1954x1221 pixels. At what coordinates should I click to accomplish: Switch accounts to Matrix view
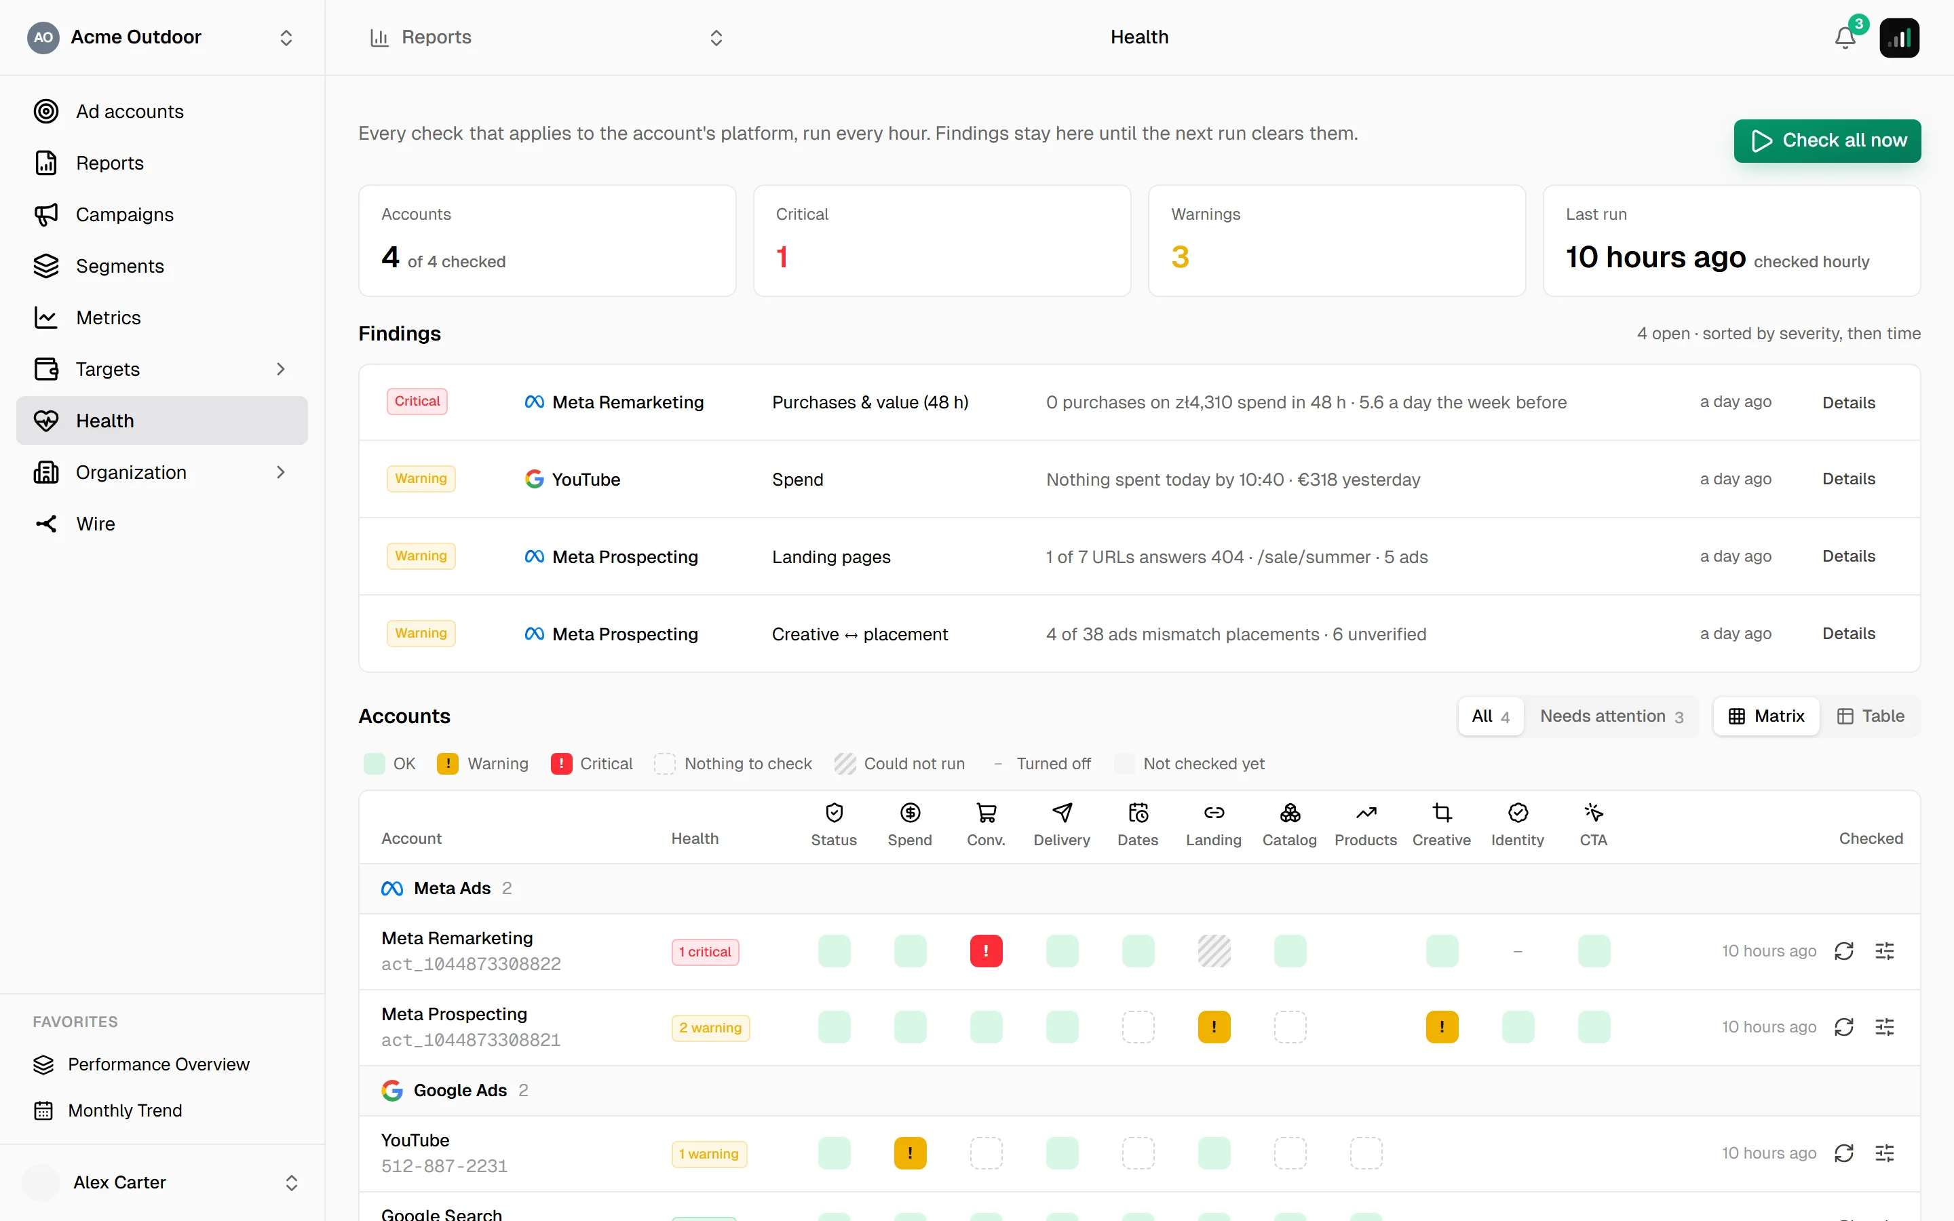1766,716
